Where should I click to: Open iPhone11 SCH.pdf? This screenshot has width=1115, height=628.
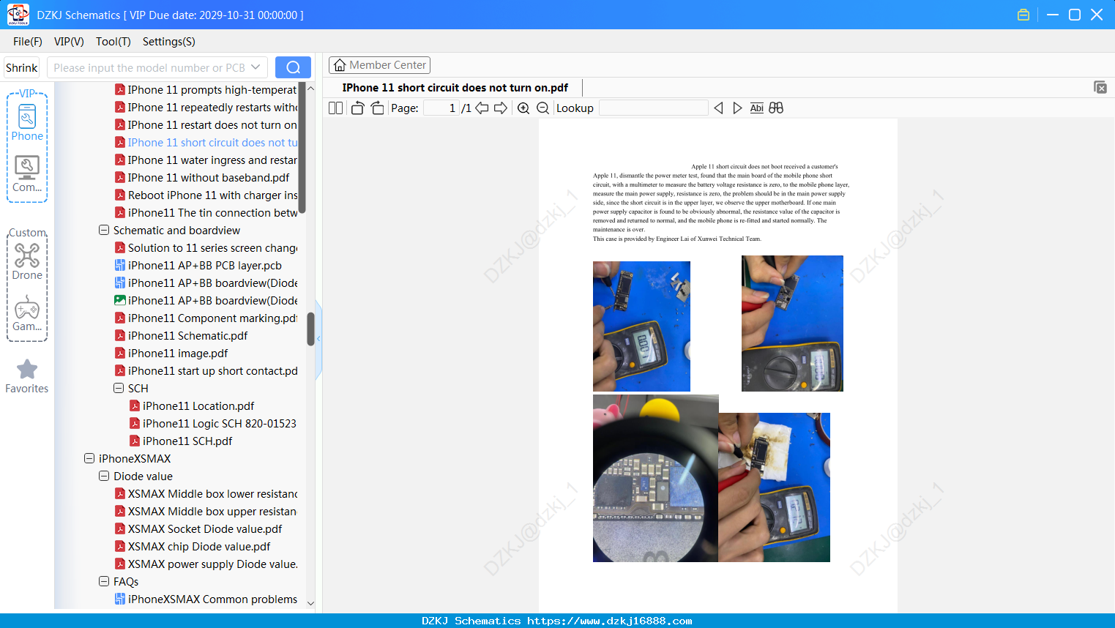pos(187,441)
